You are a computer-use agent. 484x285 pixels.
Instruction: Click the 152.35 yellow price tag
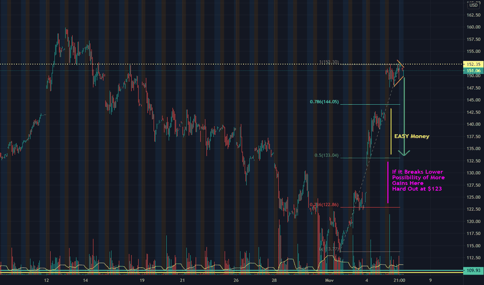tap(473, 64)
